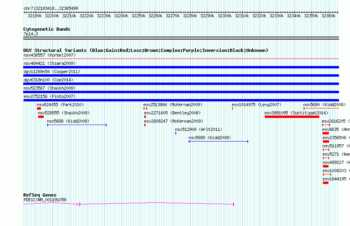Select the blue nsv5688 (Kidd2008) span line
350x226 pixels.
pyautogui.click(x=77, y=125)
